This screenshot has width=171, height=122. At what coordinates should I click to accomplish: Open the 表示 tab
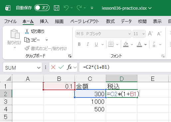157,21
